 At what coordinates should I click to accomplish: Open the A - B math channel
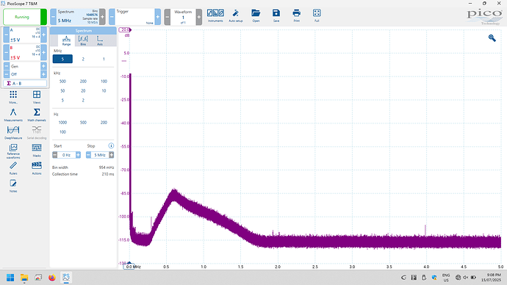[x=25, y=83]
